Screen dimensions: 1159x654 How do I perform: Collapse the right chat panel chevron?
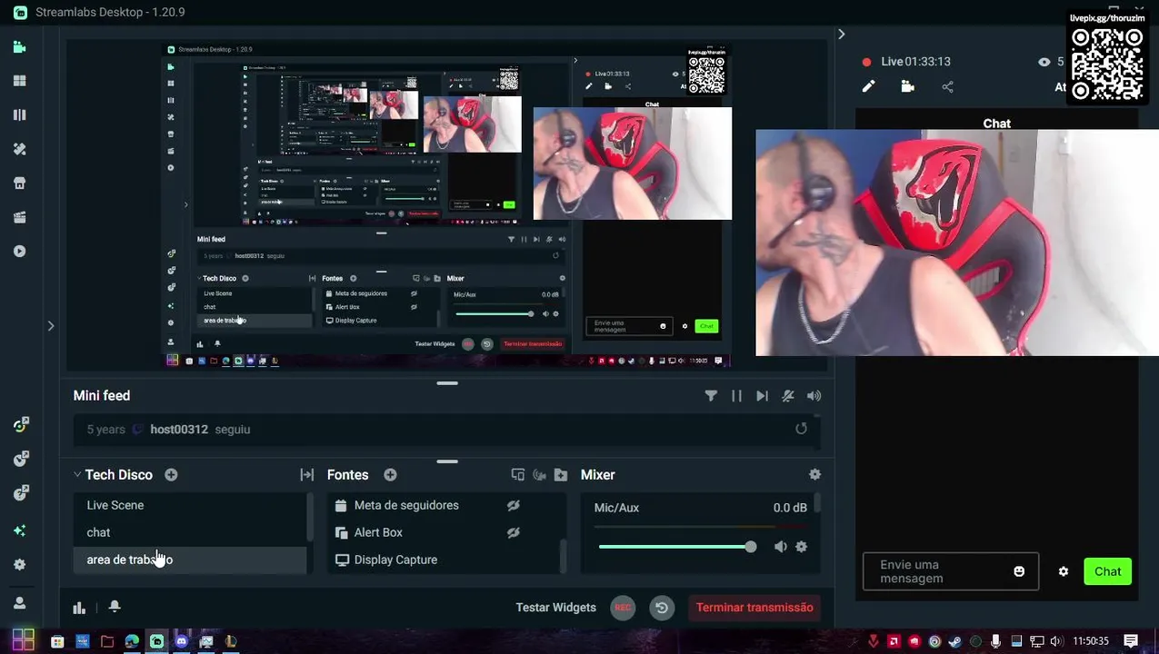coord(841,34)
